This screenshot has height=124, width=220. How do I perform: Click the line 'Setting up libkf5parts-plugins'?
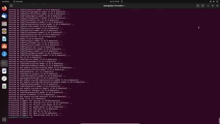click(35, 74)
